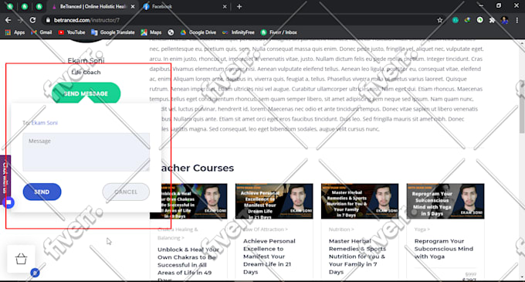Click inside the Message text area

86,152
